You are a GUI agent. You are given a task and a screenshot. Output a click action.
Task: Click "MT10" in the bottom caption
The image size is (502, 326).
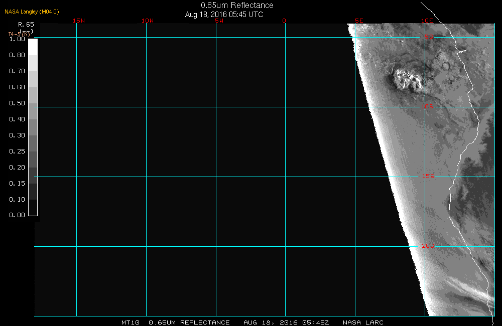[131, 322]
